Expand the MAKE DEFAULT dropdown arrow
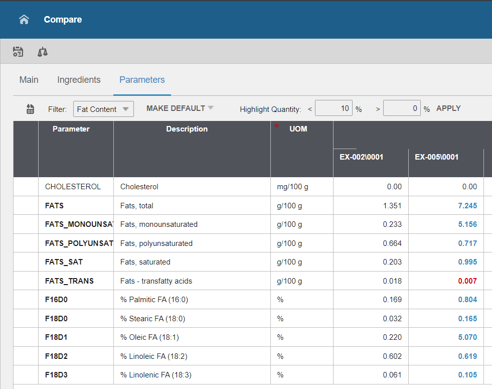This screenshot has height=389, width=492. [x=211, y=108]
